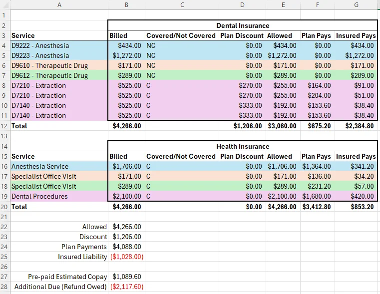This screenshot has height=294, width=380.
Task: Click the red ($1,028.00) value
Action: click(x=126, y=257)
